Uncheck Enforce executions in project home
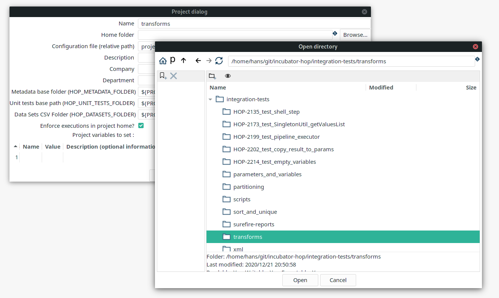The image size is (499, 298). (141, 126)
